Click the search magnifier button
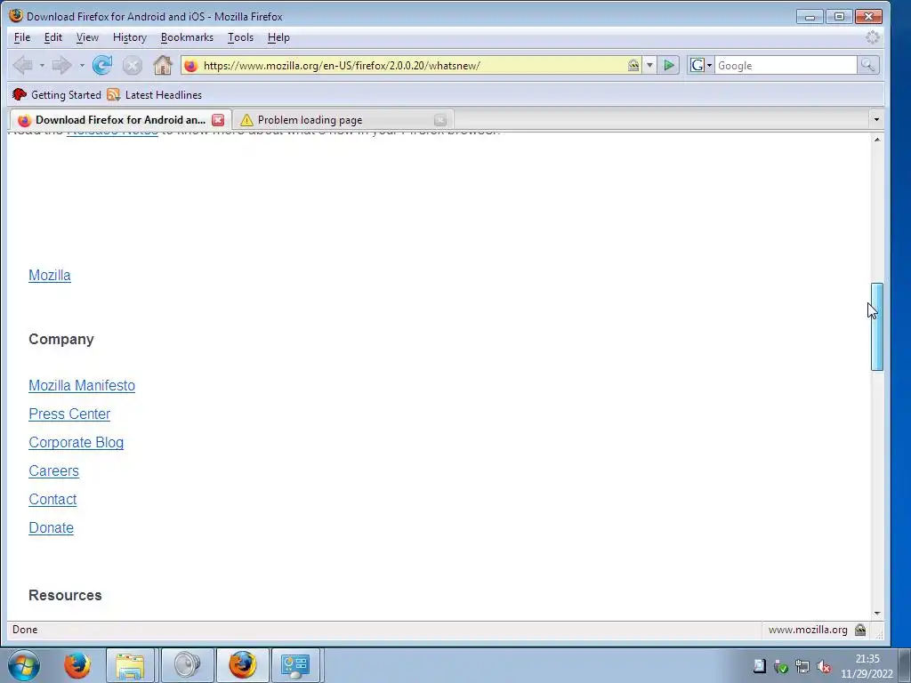Screen dimensions: 911x683 click(867, 65)
